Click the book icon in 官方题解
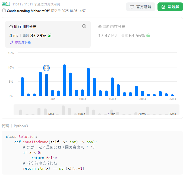The height and width of the screenshot is (177, 186). pyautogui.click(x=132, y=7)
